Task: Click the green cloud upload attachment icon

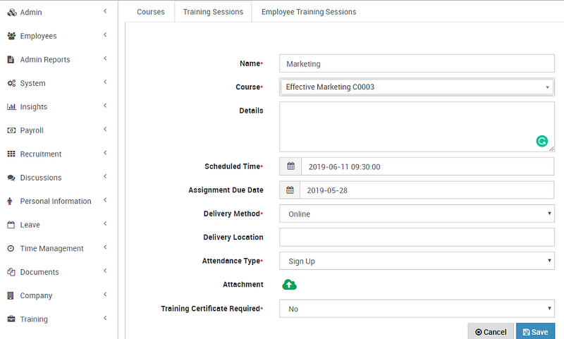Action: tap(289, 285)
